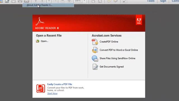Click the Open a Recent File heading
Viewport: 179px width, 101px height.
(49, 36)
